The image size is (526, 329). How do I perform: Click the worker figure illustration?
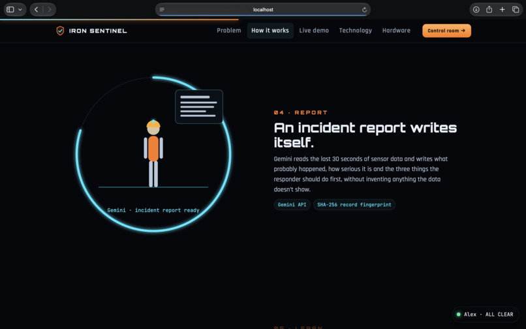[x=153, y=153]
